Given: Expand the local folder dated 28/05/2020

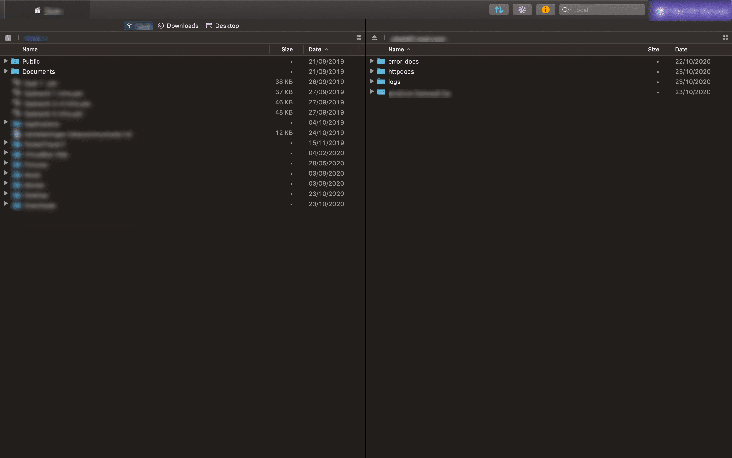Looking at the screenshot, I should pos(6,163).
